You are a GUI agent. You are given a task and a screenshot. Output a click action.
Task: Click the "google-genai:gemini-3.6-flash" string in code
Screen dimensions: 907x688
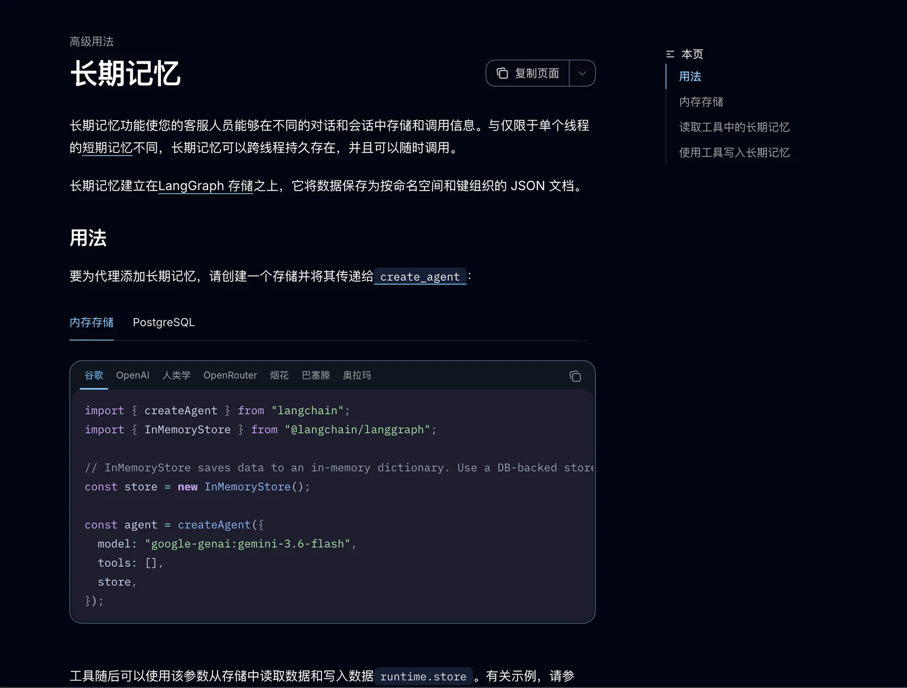tap(247, 544)
